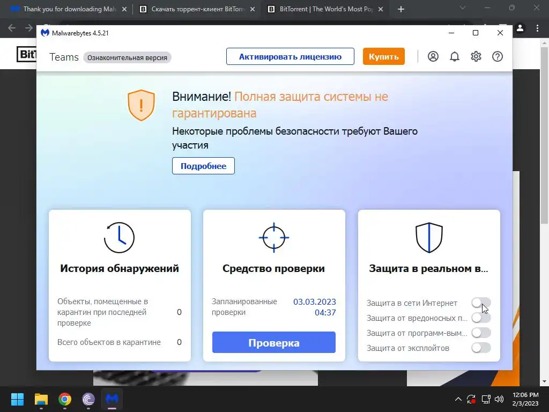Click the browser page vertical scrollbar
The image size is (549, 412).
[545, 133]
